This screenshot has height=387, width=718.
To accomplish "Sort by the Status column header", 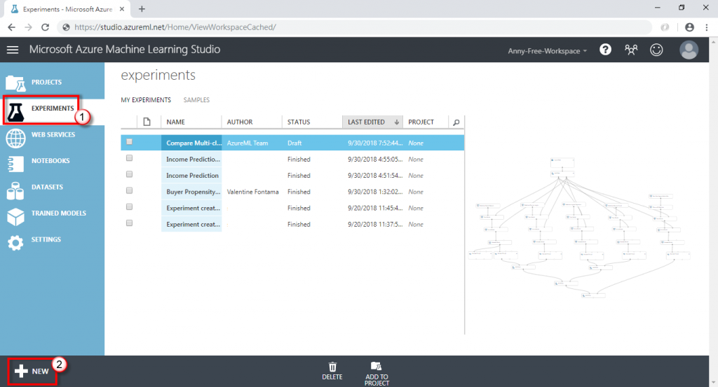I will click(x=299, y=122).
